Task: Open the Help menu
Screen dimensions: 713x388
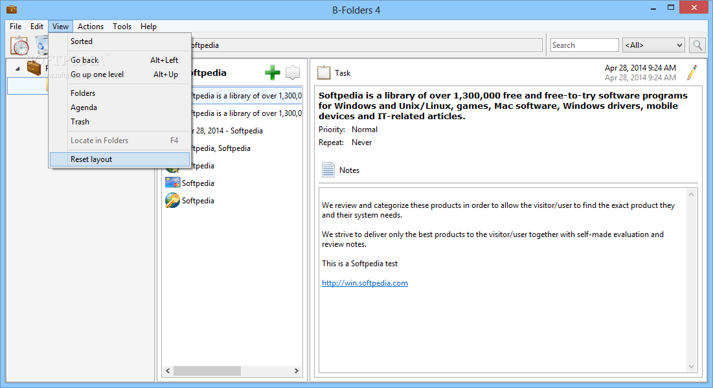Action: point(148,27)
